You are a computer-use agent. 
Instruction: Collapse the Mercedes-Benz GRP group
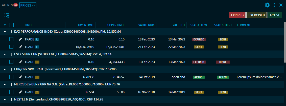click(x=5, y=84)
